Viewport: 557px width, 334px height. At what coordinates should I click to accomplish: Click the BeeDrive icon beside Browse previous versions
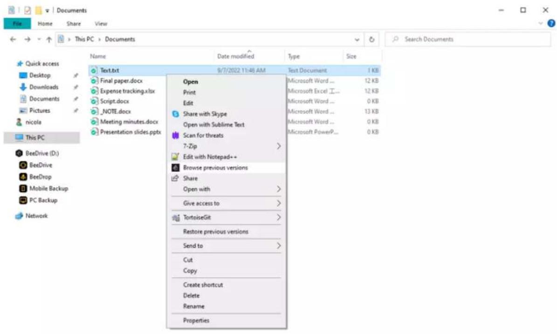(x=175, y=167)
